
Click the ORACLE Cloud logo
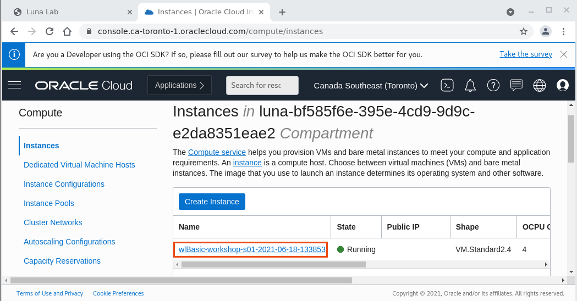84,86
